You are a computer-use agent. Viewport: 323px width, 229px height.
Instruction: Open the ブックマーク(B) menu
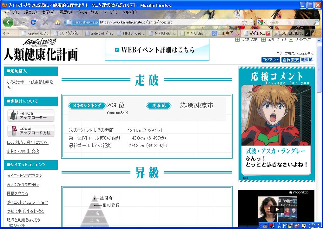[x=87, y=12]
